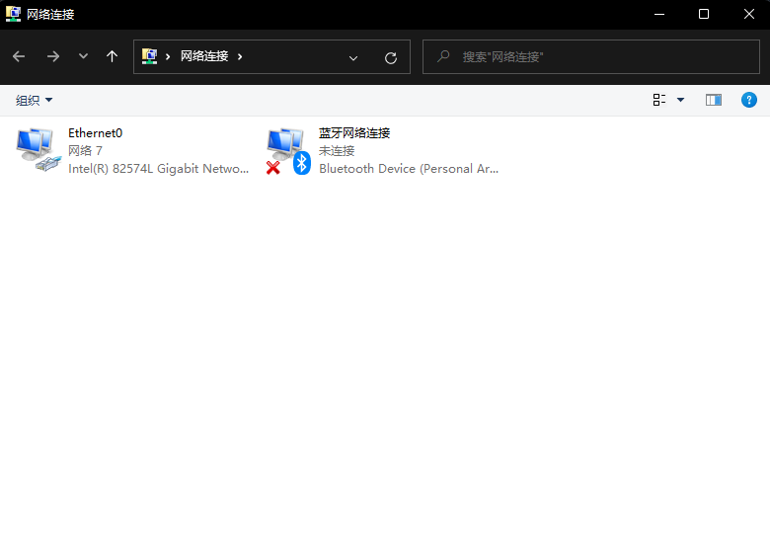Select the Bluetooth network connection icon
The image size is (770, 560).
coord(287,150)
